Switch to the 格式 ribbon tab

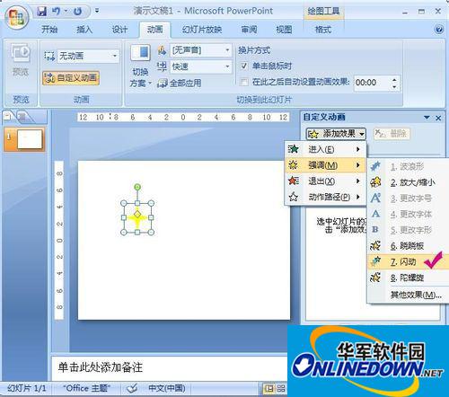[x=323, y=30]
